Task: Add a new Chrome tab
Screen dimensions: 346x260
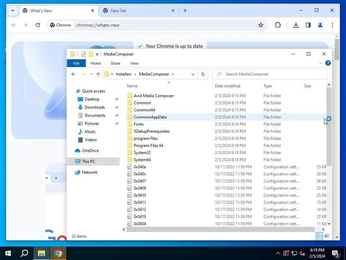Action: coord(185,10)
